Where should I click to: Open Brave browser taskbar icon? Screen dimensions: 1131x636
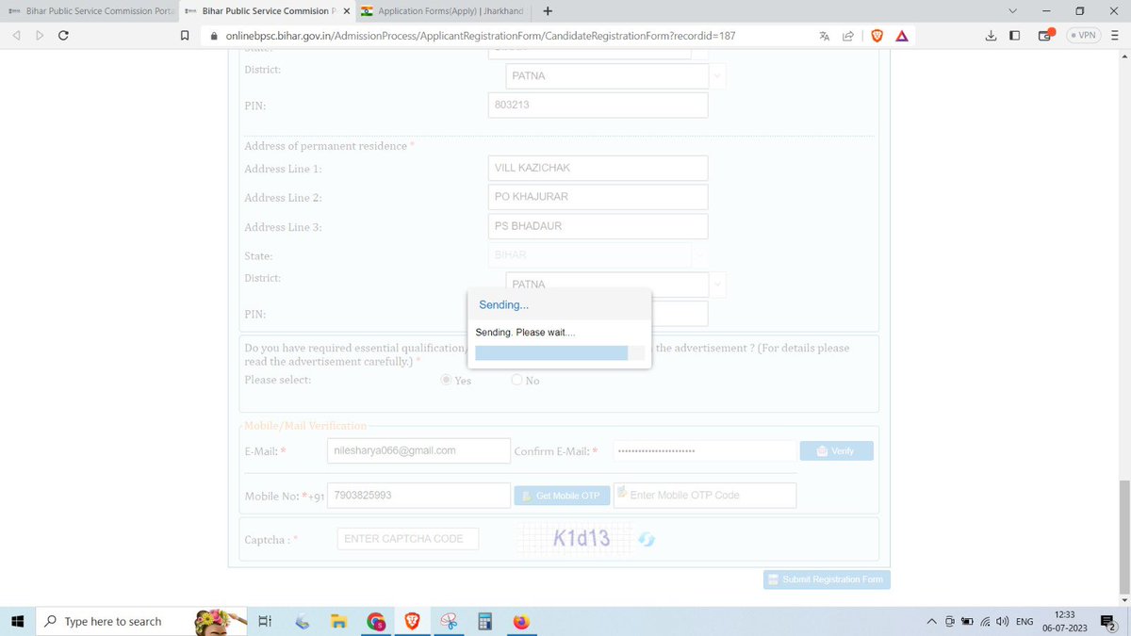tap(412, 621)
